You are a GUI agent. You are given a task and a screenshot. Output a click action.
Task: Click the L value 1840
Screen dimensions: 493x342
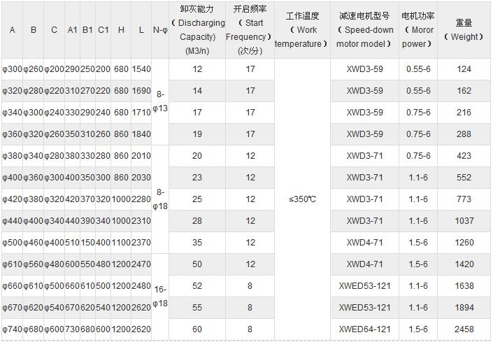141,134
